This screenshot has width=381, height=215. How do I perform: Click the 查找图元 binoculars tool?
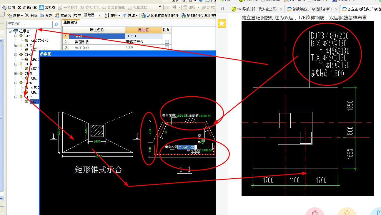(x=90, y=7)
